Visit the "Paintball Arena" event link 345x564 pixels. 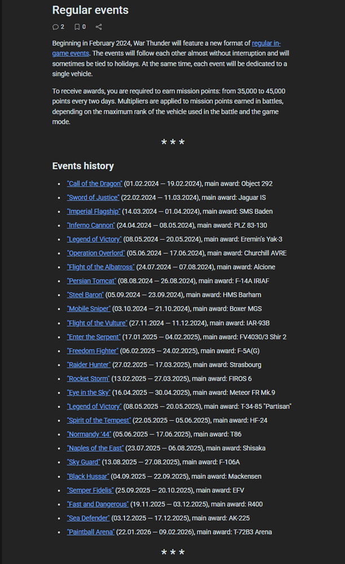click(x=90, y=532)
